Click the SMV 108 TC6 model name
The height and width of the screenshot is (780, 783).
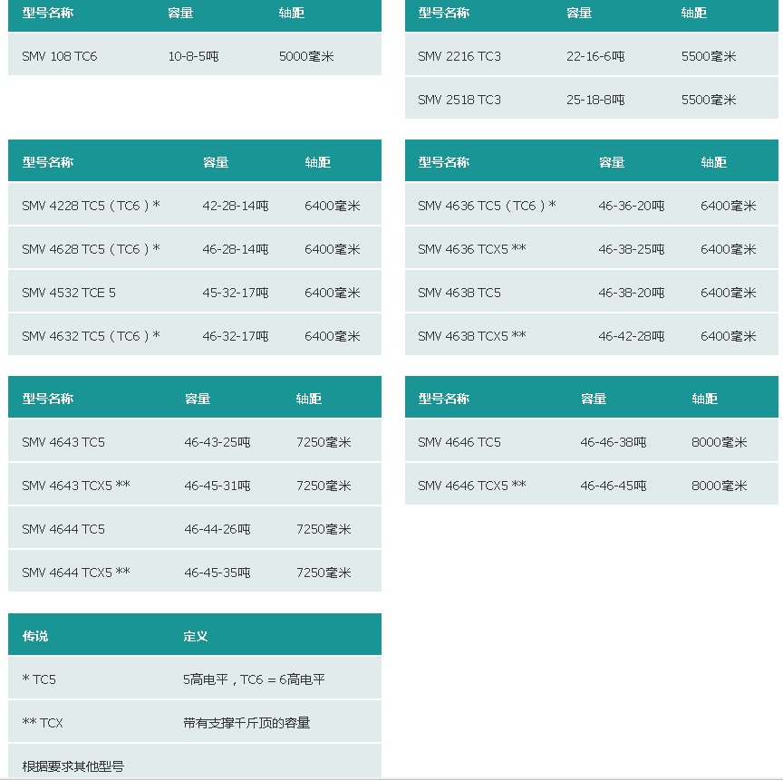(x=59, y=56)
